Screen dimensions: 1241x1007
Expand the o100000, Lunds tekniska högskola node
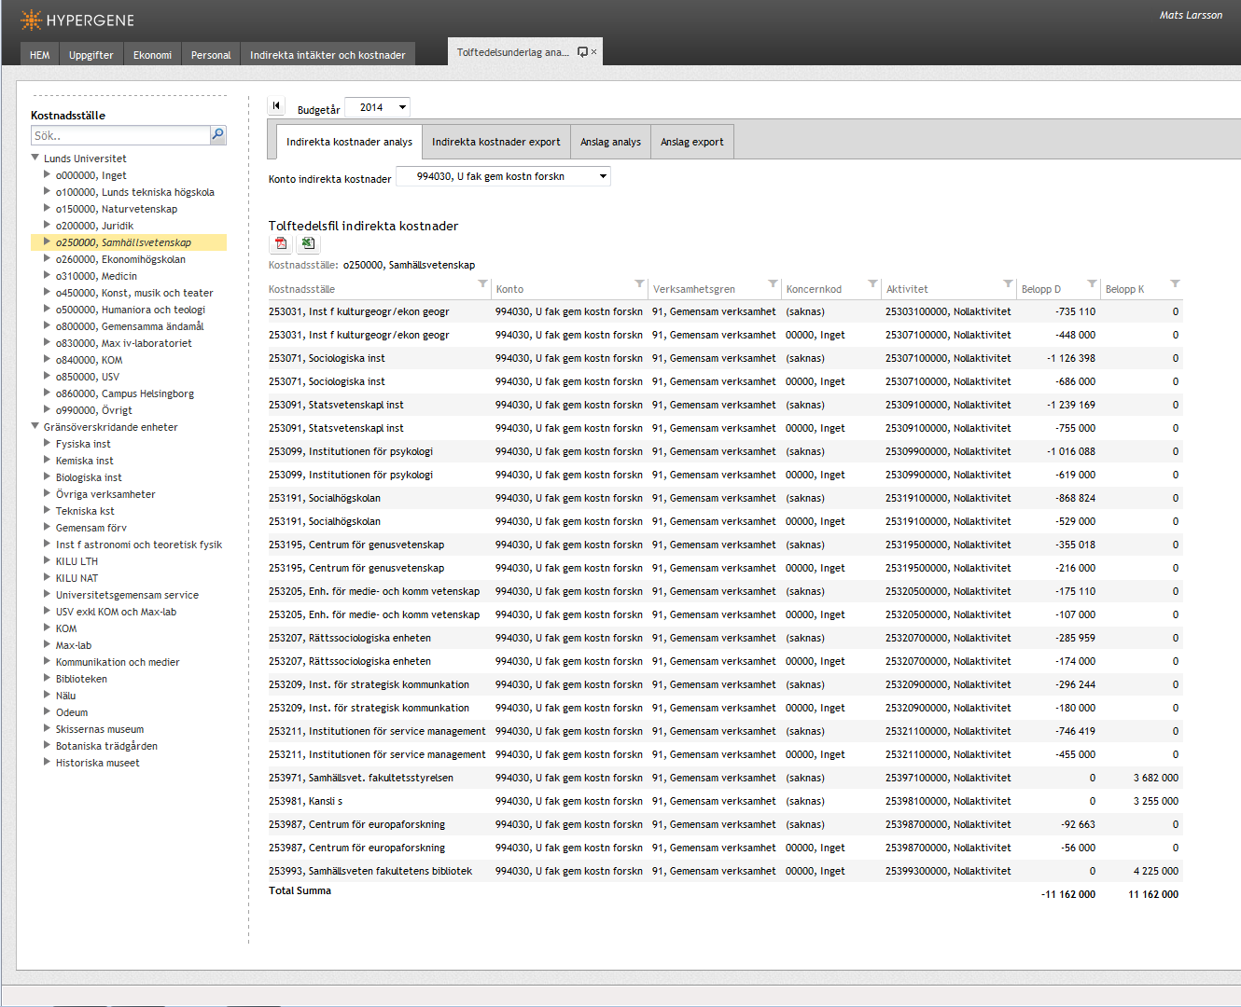(47, 191)
